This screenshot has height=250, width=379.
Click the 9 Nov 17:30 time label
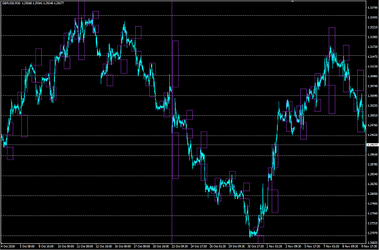(x=368, y=246)
